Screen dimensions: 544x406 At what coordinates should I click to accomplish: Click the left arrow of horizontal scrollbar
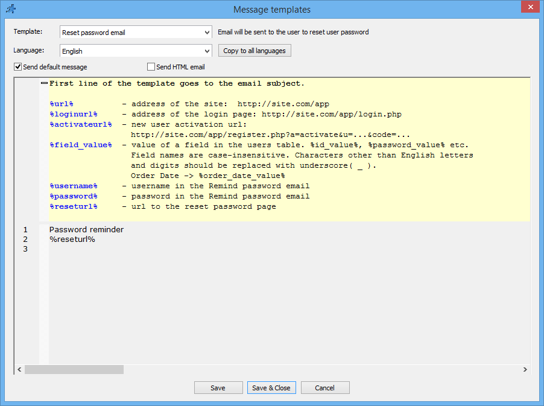pos(19,369)
